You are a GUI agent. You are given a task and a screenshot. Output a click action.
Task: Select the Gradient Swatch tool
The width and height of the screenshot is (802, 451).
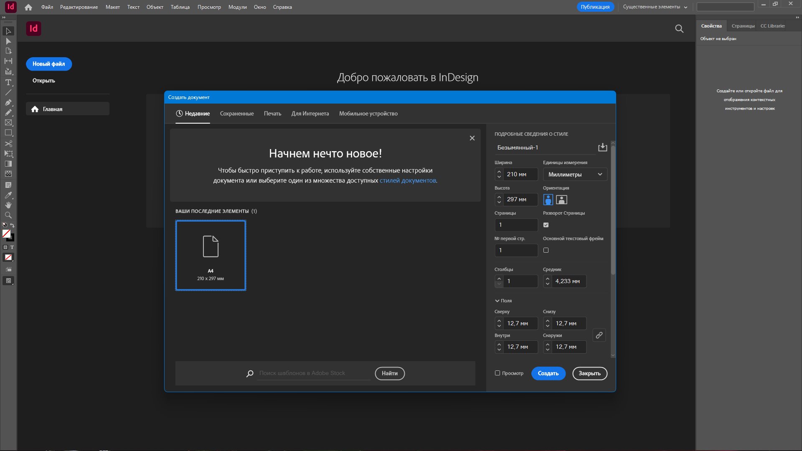pyautogui.click(x=8, y=164)
